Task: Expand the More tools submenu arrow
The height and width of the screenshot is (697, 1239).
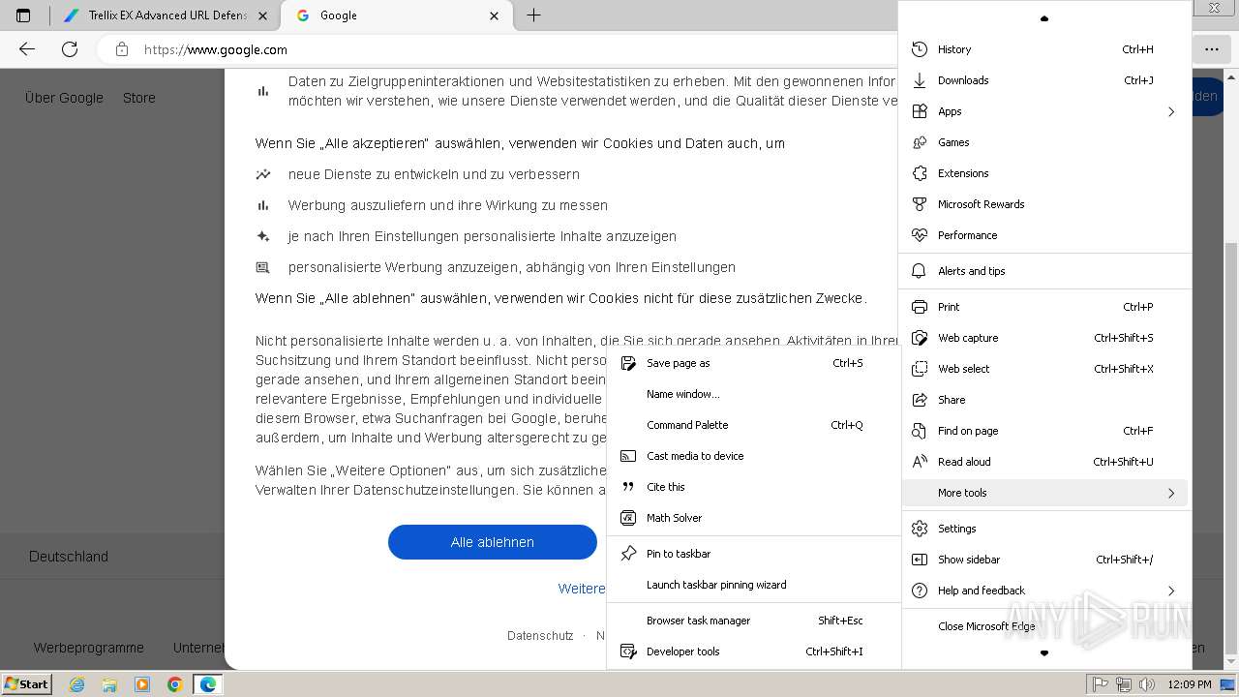Action: 1171,493
